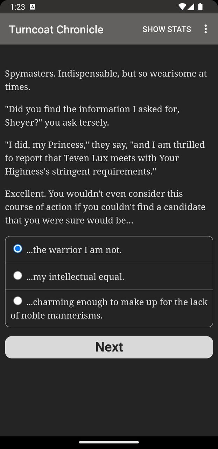218x449 pixels.
Task: Tap the paragraph starting with Spymasters
Action: 106,80
